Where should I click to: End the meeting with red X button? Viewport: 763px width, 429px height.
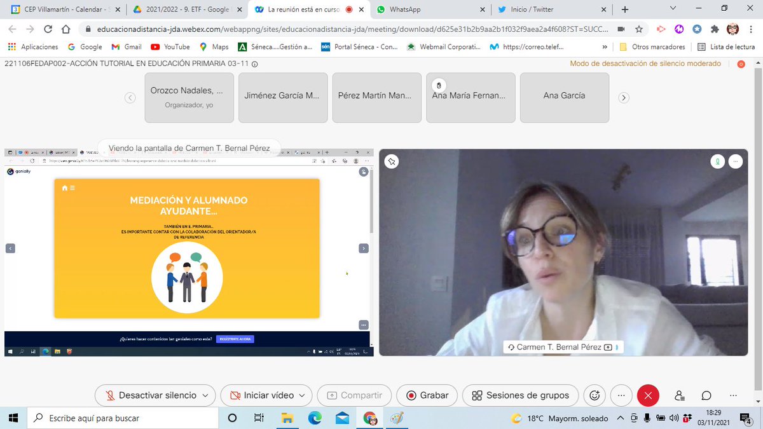(x=648, y=395)
